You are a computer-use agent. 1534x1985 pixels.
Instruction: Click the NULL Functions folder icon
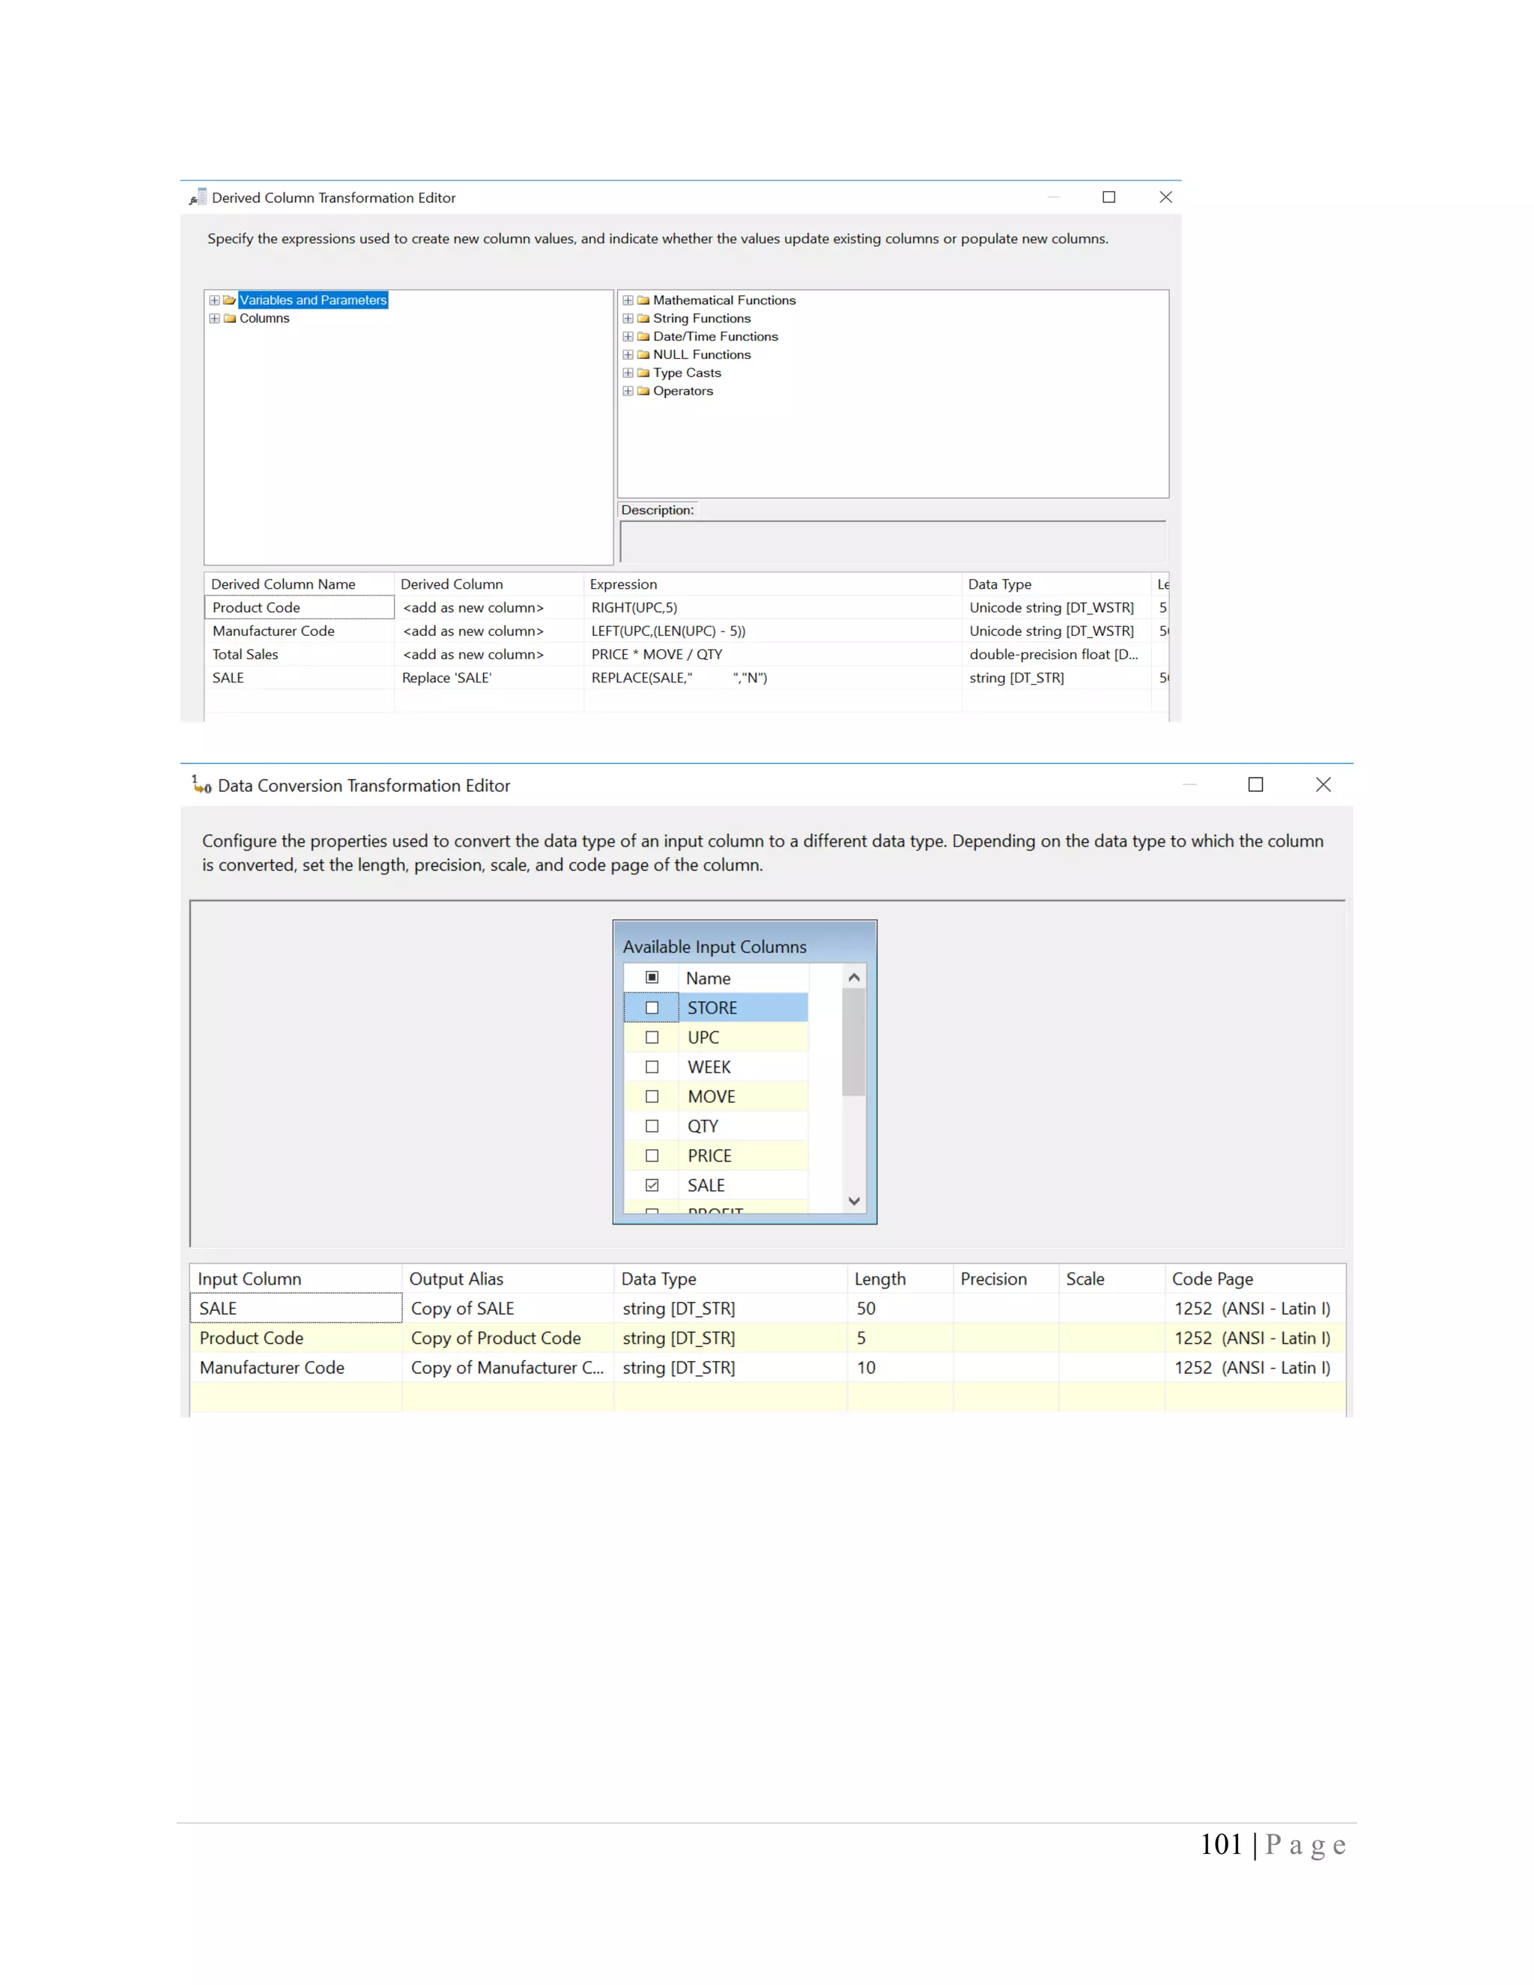click(x=643, y=354)
